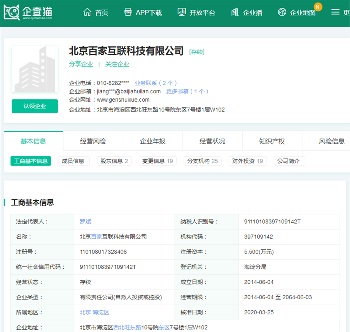Click the APP下载 store icon
The width and height of the screenshot is (350, 332).
click(128, 12)
